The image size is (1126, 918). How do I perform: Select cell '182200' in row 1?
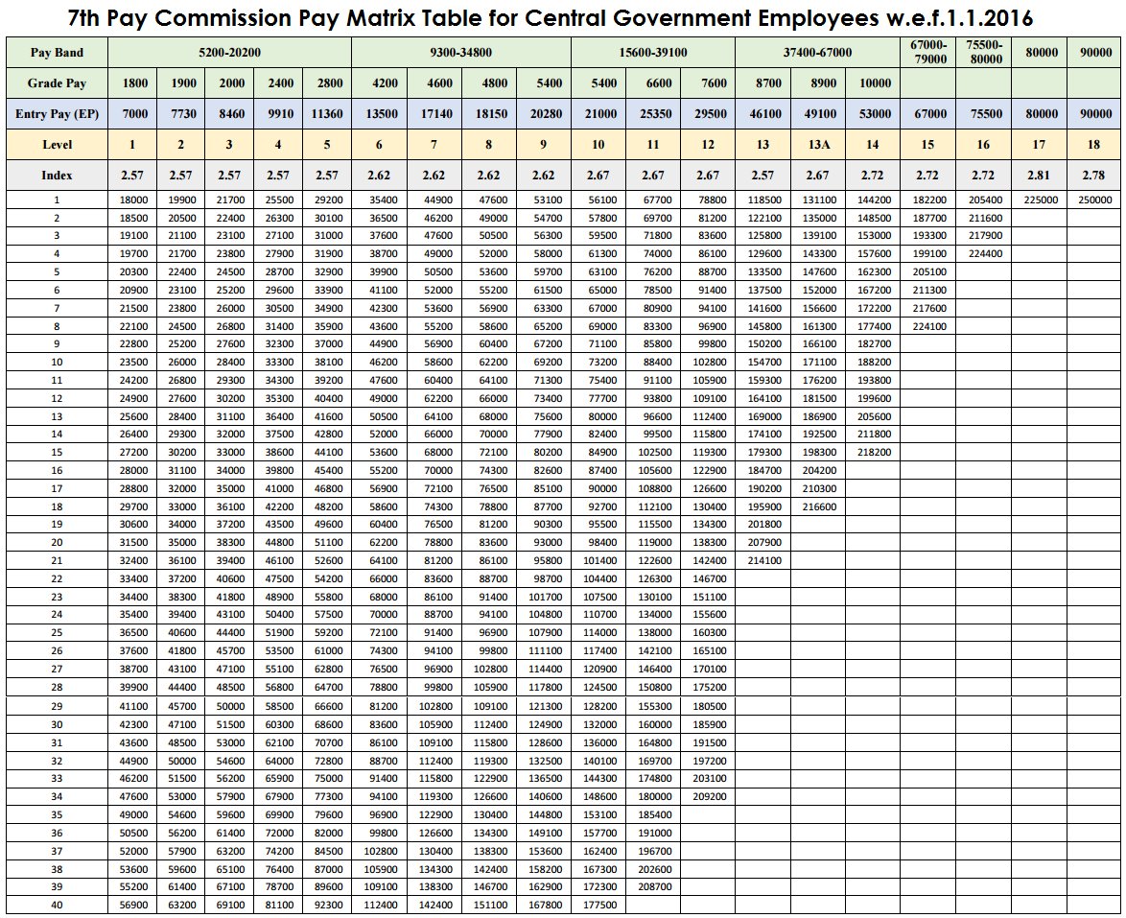[929, 200]
